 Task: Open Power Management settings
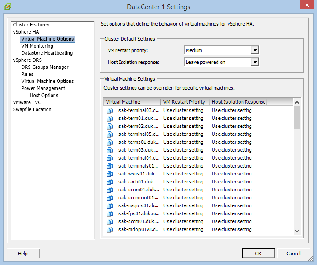pyautogui.click(x=43, y=88)
